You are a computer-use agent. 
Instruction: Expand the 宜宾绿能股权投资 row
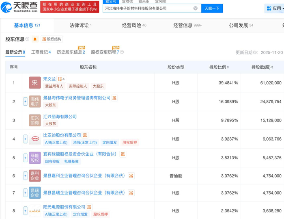coord(25,158)
